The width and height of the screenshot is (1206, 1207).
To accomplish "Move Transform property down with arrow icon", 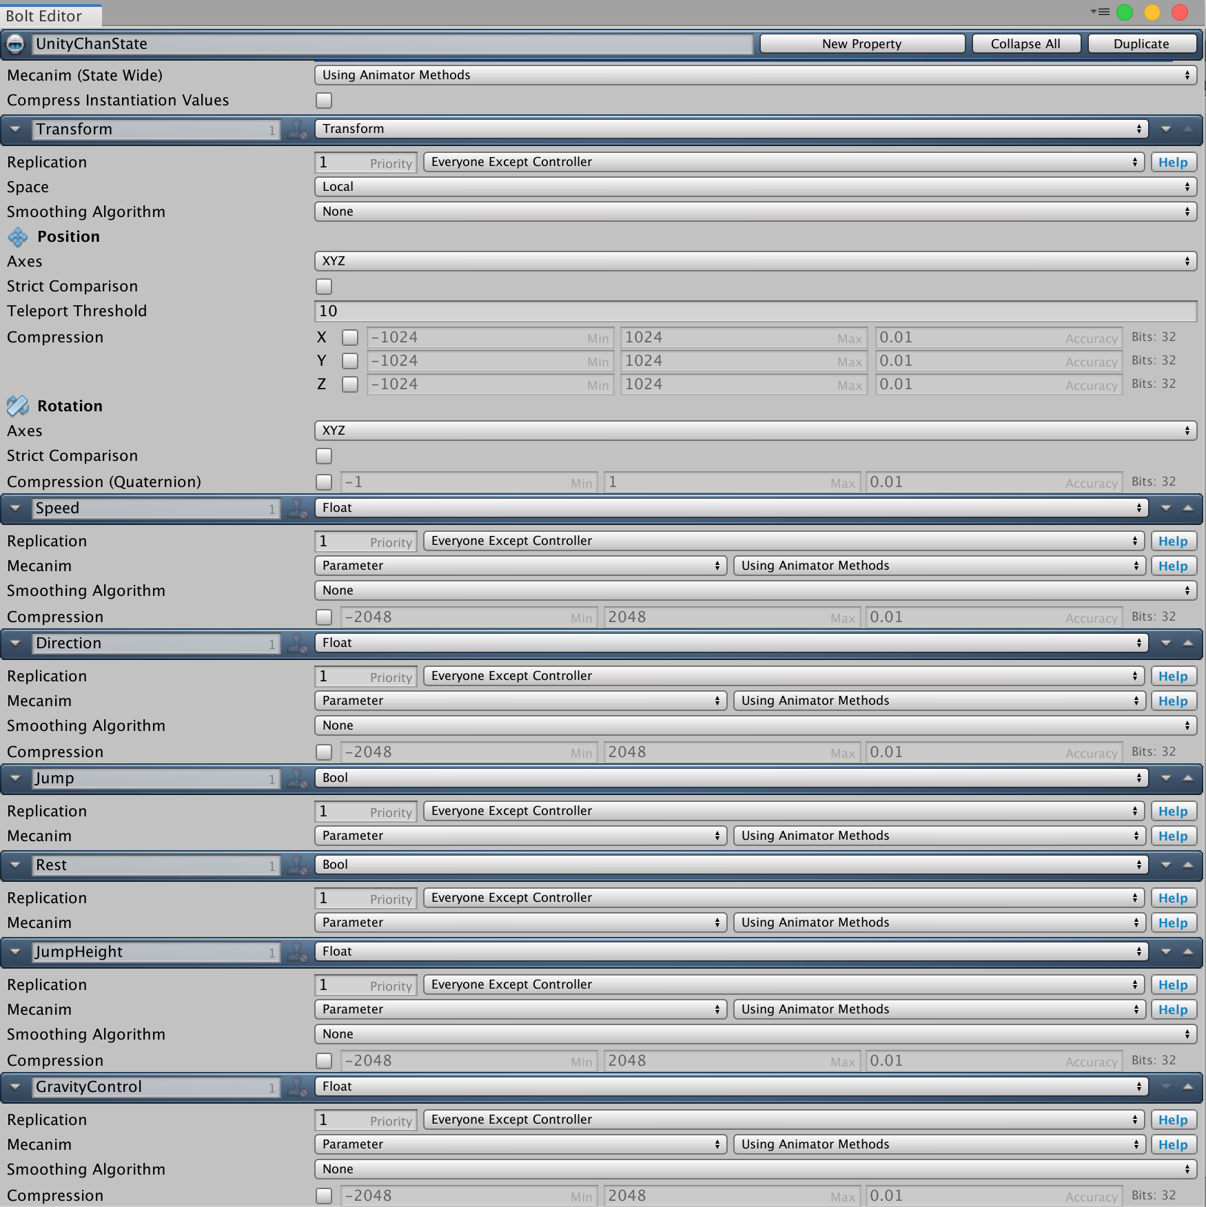I will pyautogui.click(x=1166, y=129).
